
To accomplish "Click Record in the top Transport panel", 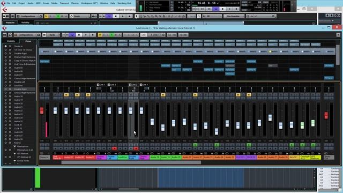I will (x=236, y=9).
